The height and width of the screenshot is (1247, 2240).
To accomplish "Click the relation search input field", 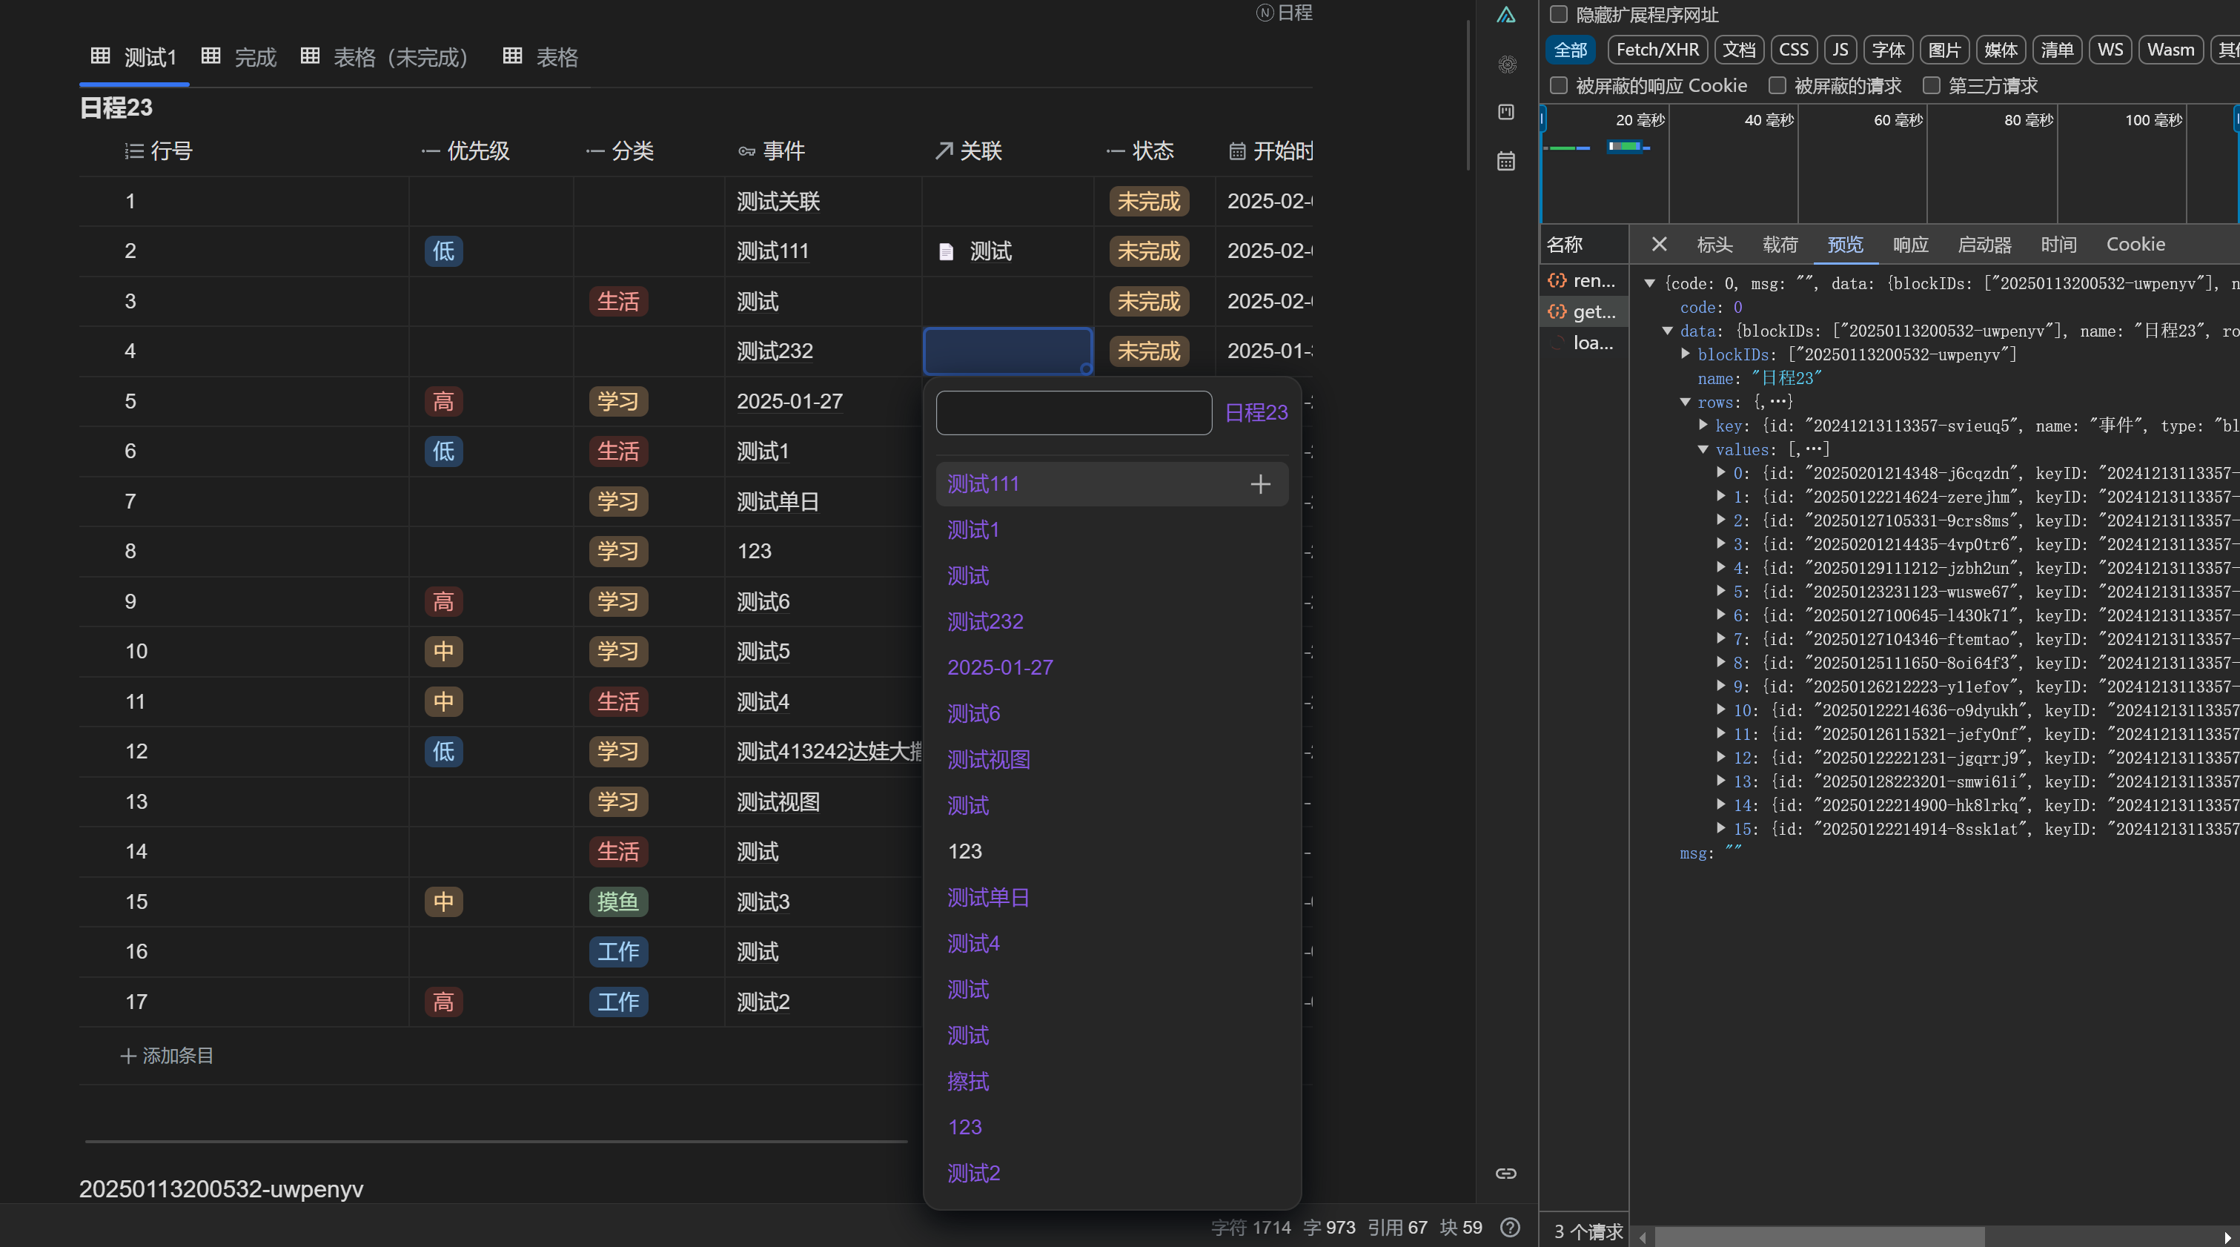I will (1073, 413).
